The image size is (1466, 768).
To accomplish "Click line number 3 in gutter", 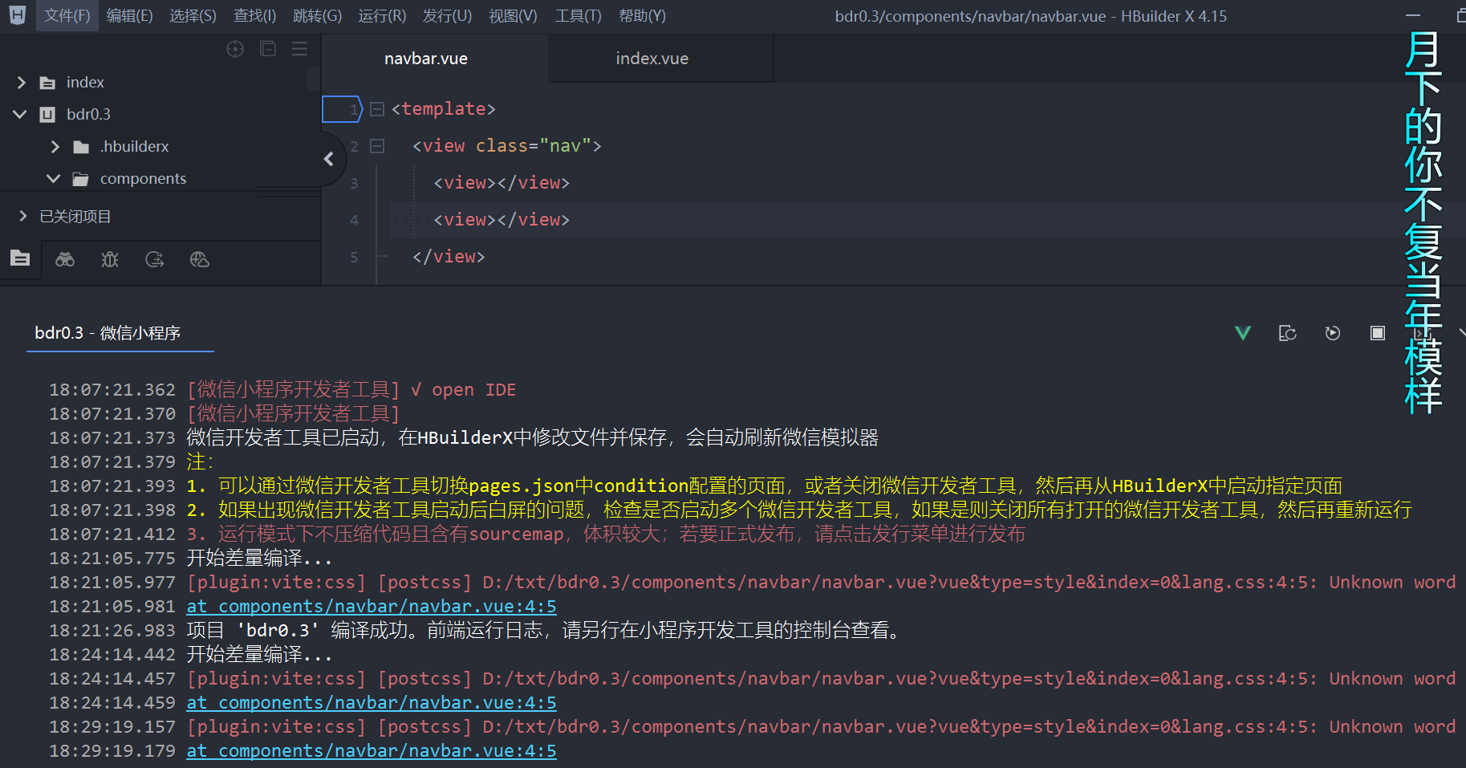I will pos(354,183).
